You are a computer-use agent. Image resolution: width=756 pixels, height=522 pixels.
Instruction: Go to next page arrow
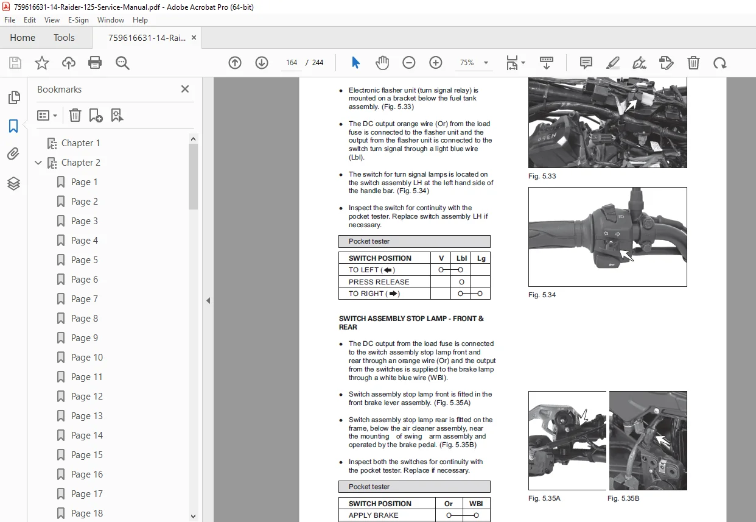(262, 63)
